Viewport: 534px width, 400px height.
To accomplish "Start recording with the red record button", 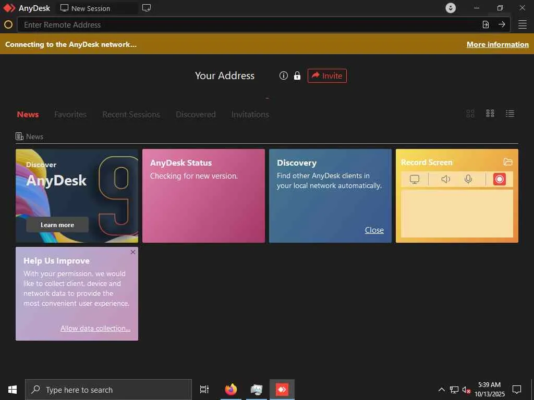I will coord(499,179).
